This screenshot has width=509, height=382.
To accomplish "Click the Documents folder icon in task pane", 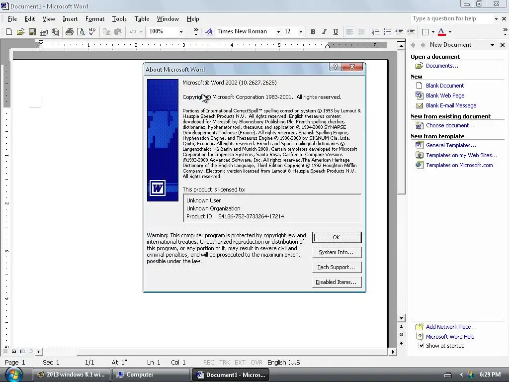I will point(420,66).
